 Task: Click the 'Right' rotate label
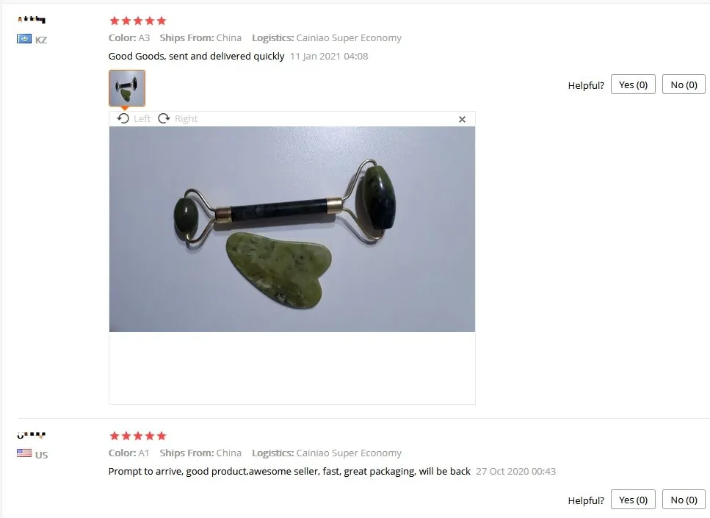pos(186,119)
